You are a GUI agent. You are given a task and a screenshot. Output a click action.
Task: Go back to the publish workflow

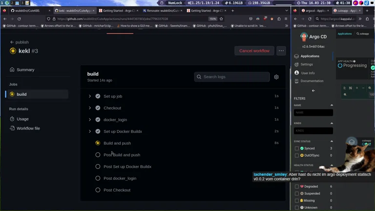(x=20, y=42)
